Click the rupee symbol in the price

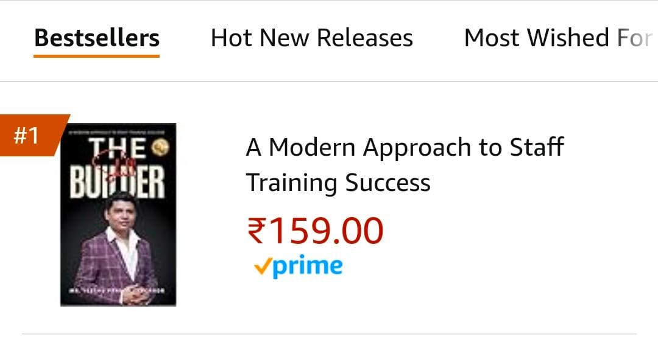pos(255,231)
